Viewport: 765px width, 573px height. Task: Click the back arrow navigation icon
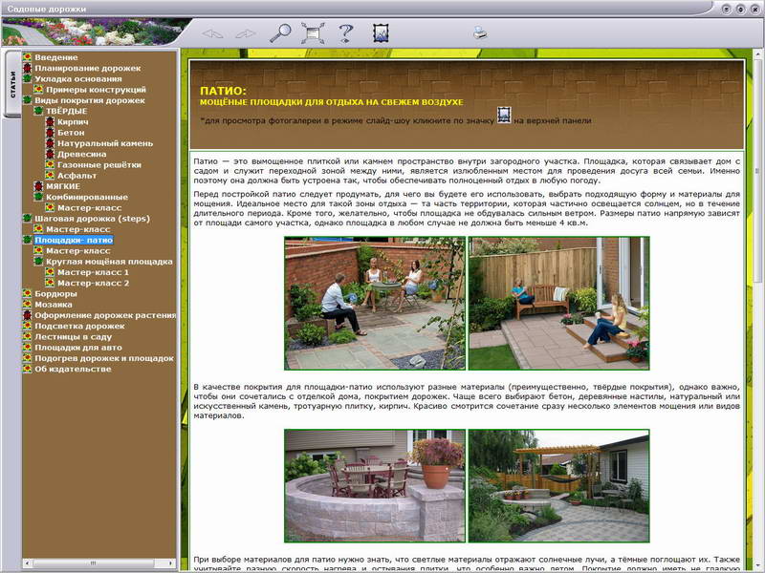pos(212,33)
